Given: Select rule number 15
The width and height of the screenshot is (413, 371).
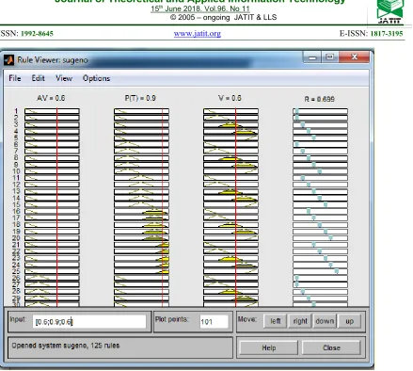Looking at the screenshot, I should click(16, 204).
